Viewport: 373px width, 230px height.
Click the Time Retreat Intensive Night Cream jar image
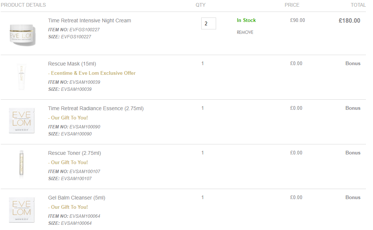click(x=22, y=35)
